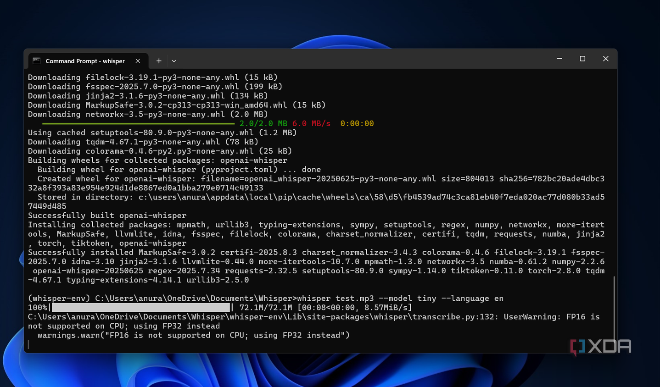660x387 pixels.
Task: Click 'Using cached setuptools-80.9.0' line
Action: click(162, 133)
